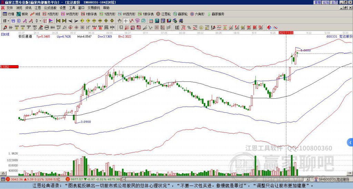Open the T四方形 tool

(108, 14)
